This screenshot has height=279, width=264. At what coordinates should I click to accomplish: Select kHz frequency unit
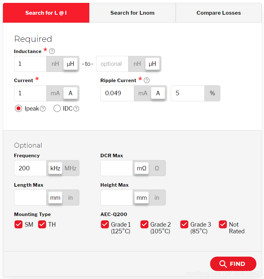point(55,168)
